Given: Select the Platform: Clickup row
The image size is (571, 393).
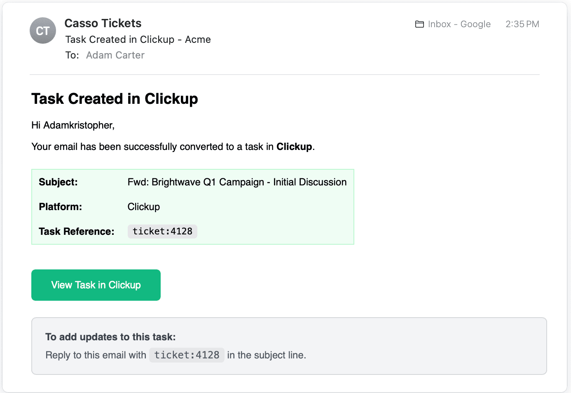Looking at the screenshot, I should (x=143, y=206).
